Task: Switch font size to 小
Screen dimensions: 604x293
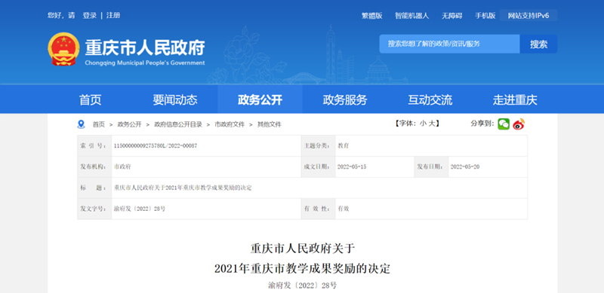Action: [423, 124]
